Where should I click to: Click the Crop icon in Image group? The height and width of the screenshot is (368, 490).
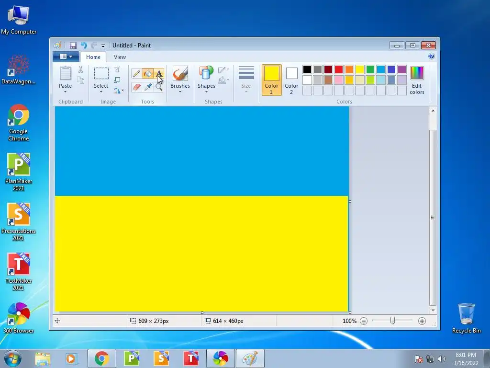(x=117, y=69)
